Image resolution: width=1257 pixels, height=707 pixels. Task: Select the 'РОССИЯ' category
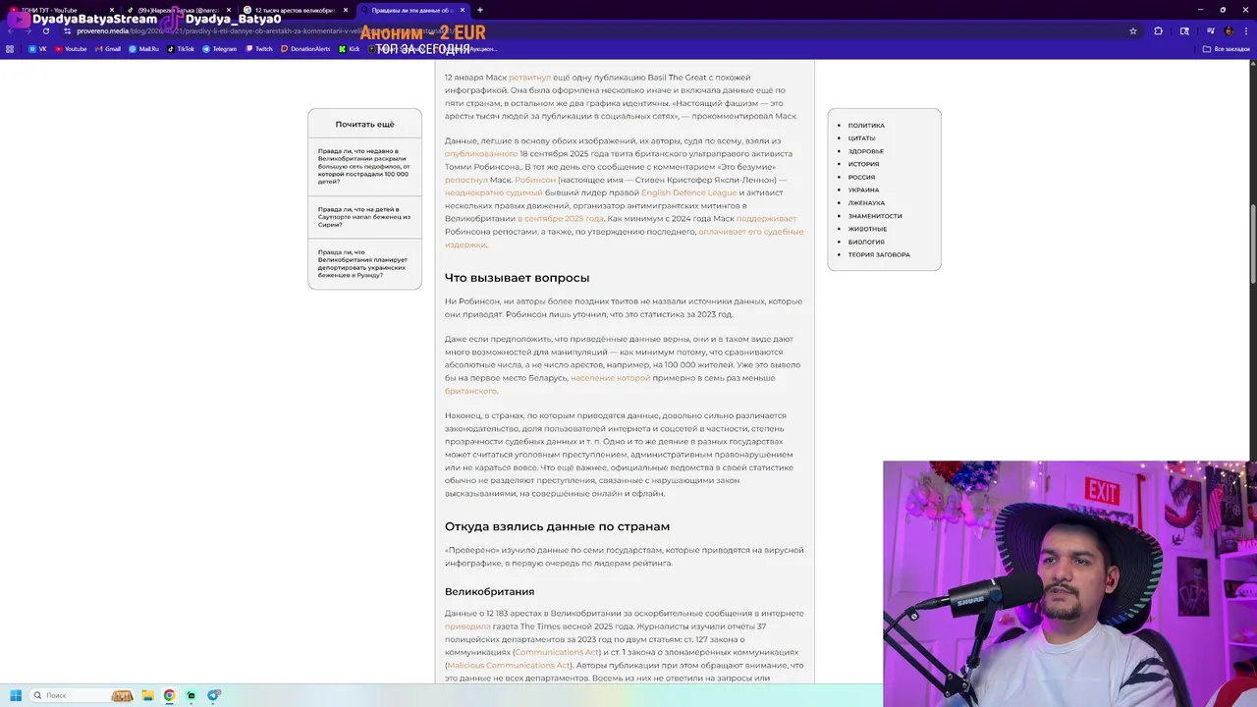click(861, 178)
